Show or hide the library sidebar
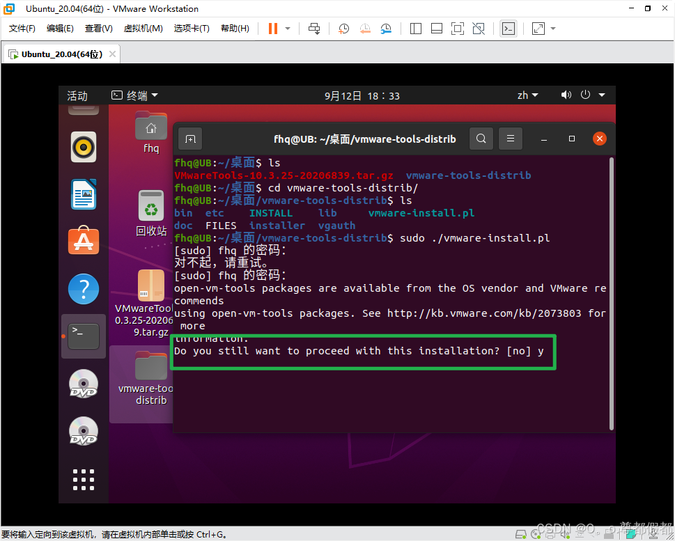The height and width of the screenshot is (541, 675). [x=415, y=29]
